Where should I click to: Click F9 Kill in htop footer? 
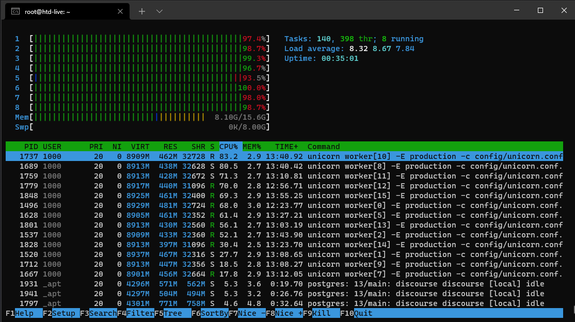point(321,313)
